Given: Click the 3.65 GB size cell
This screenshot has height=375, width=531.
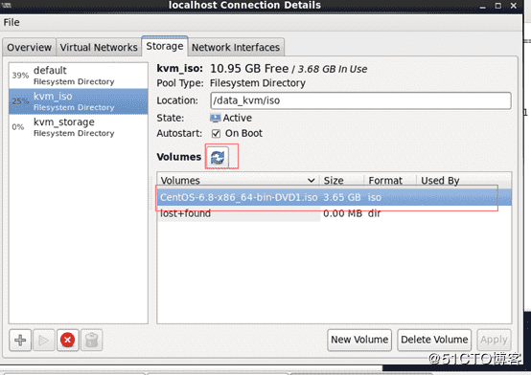Looking at the screenshot, I should 342,197.
